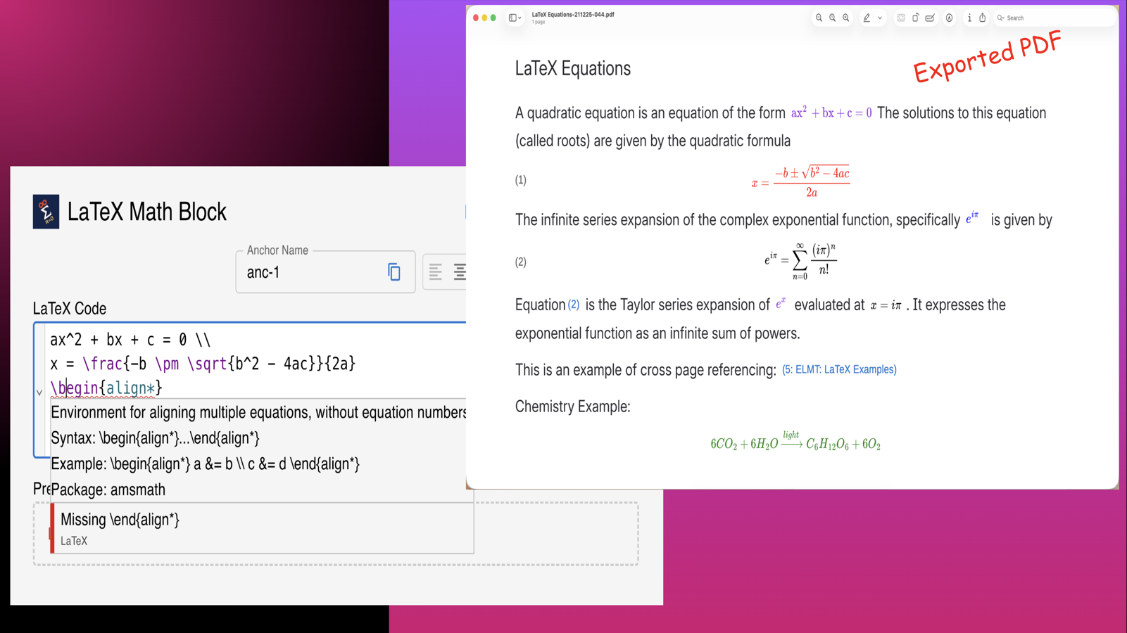Click the \begin{align*} line in the code editor
This screenshot has width=1127, height=633.
106,388
